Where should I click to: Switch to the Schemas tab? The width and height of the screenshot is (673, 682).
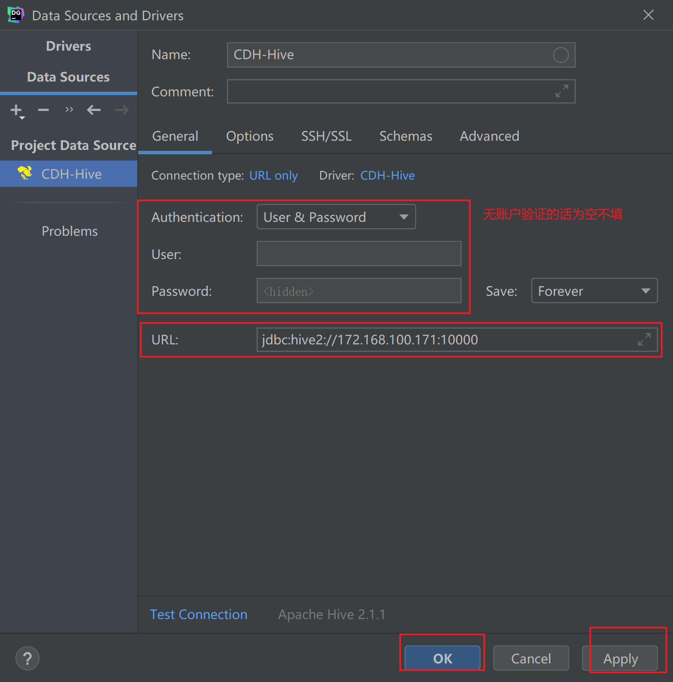click(406, 136)
